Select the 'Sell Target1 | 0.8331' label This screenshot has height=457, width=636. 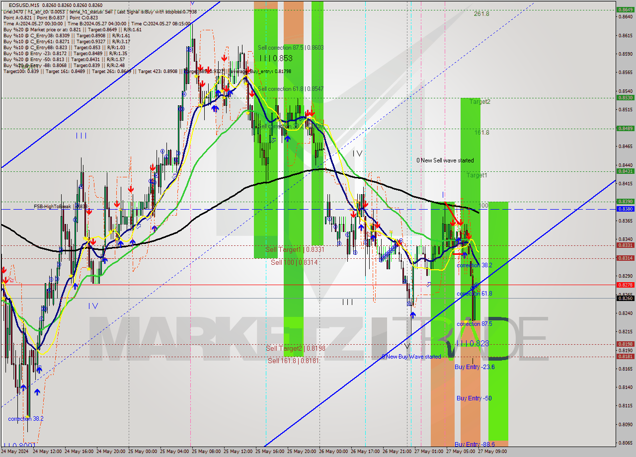295,249
